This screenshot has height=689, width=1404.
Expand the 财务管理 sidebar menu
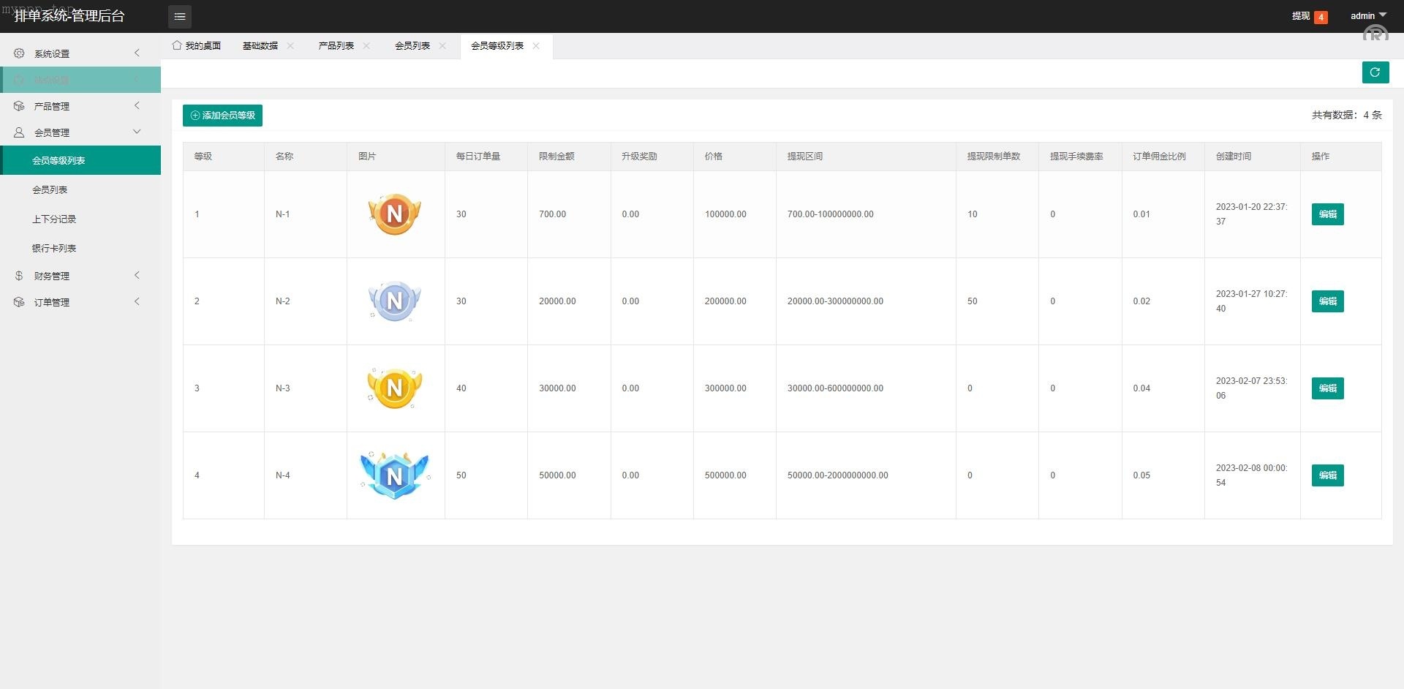80,276
